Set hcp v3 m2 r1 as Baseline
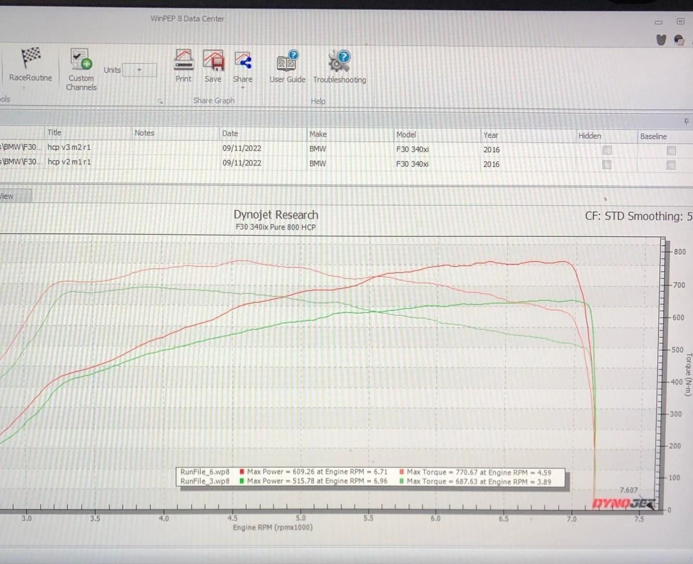693x564 pixels. tap(671, 151)
